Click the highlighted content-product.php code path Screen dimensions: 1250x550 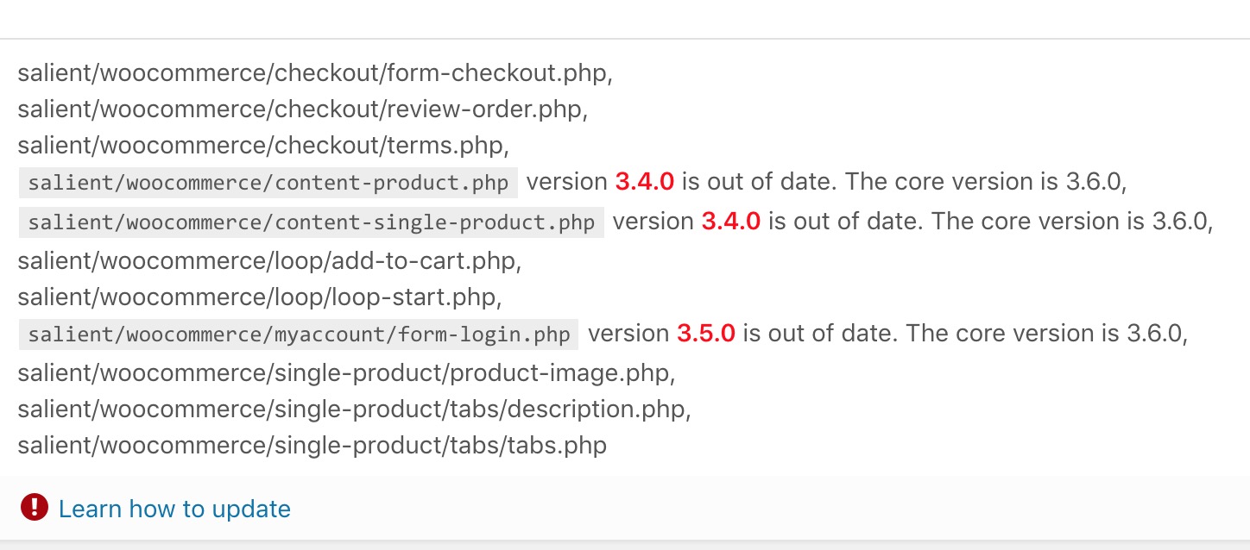coord(268,183)
